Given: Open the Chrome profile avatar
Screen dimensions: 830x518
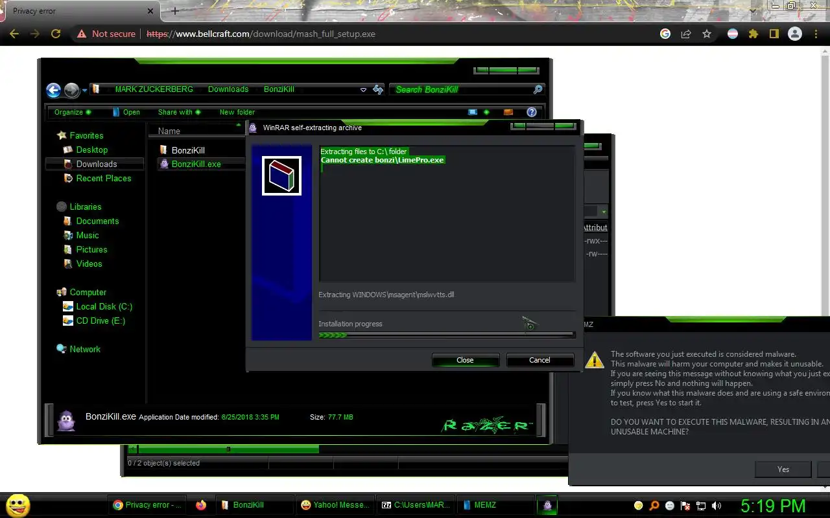Looking at the screenshot, I should [x=795, y=34].
